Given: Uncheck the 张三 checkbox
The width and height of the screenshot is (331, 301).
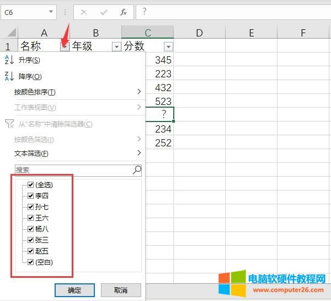Looking at the screenshot, I should pyautogui.click(x=30, y=240).
